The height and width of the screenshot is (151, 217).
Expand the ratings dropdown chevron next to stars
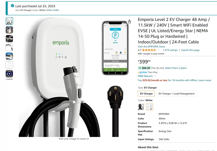158,50
